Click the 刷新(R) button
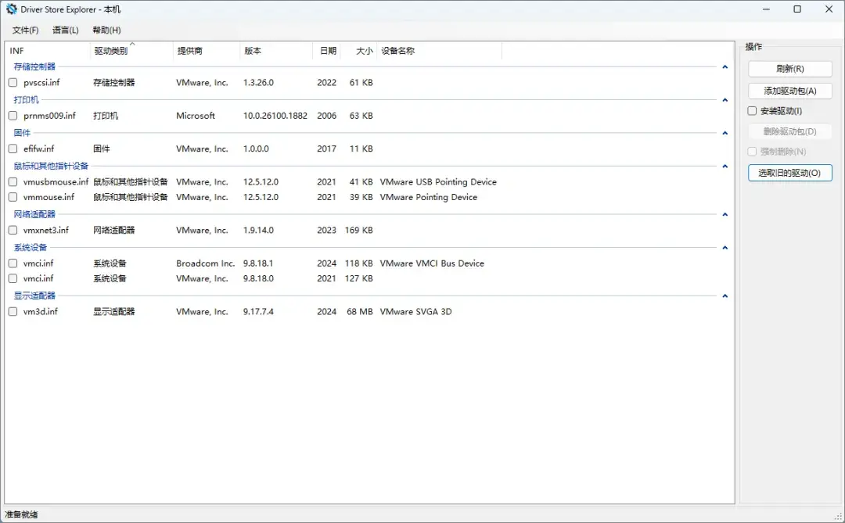Image resolution: width=845 pixels, height=523 pixels. coord(790,69)
